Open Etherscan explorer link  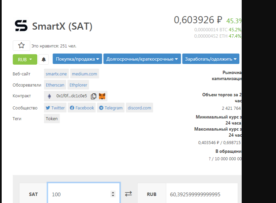55,85
